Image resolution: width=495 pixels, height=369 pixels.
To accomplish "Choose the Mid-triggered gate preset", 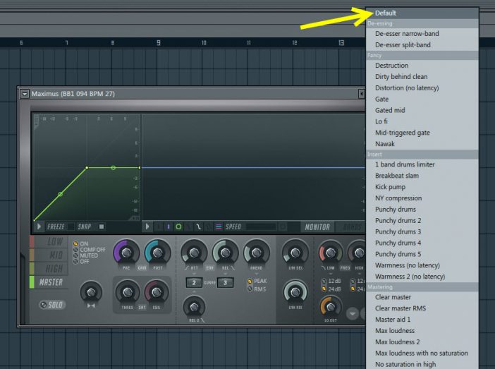I will [x=422, y=133].
